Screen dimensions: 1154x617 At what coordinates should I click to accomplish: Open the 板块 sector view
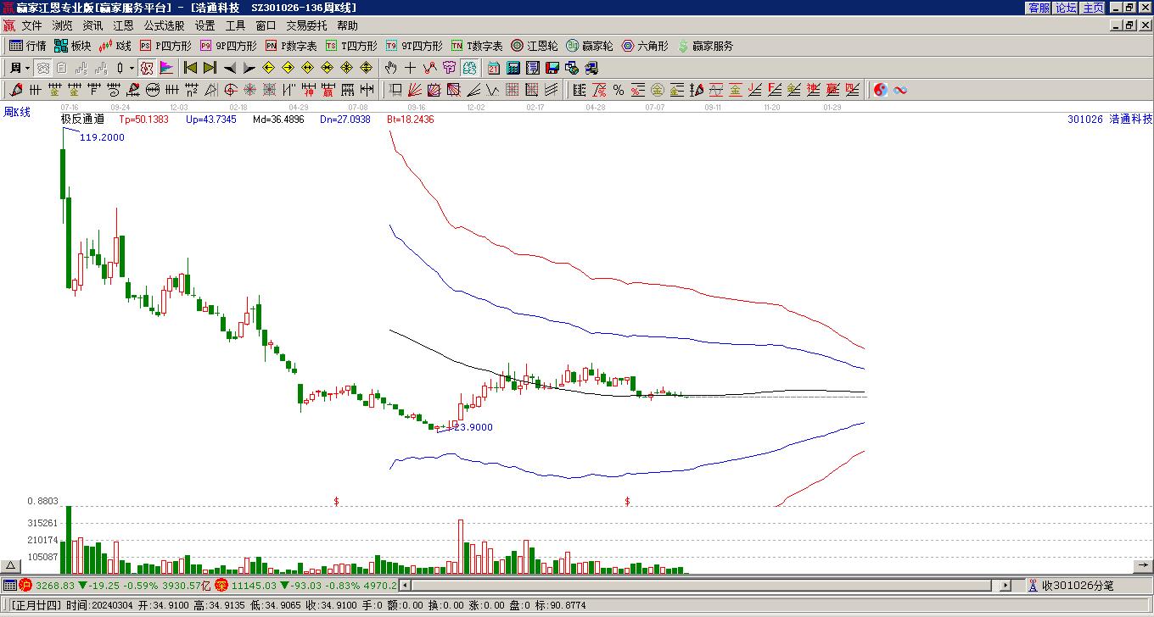[x=72, y=46]
